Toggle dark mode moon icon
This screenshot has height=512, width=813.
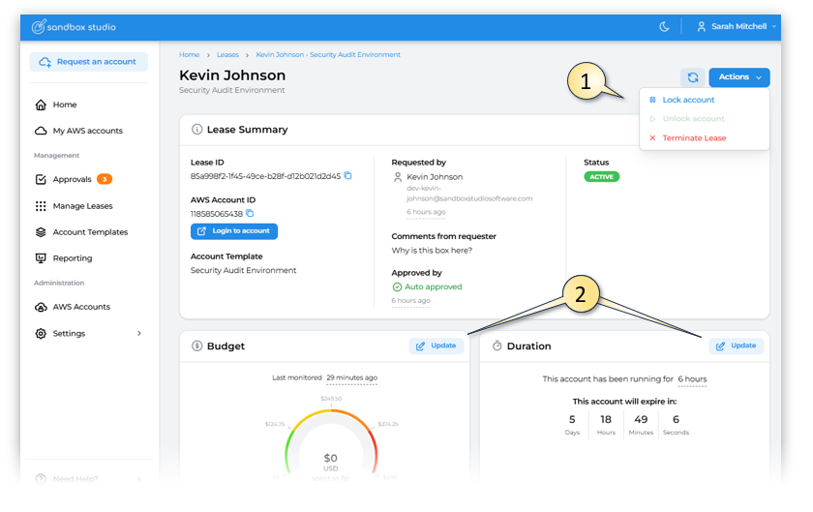664,26
